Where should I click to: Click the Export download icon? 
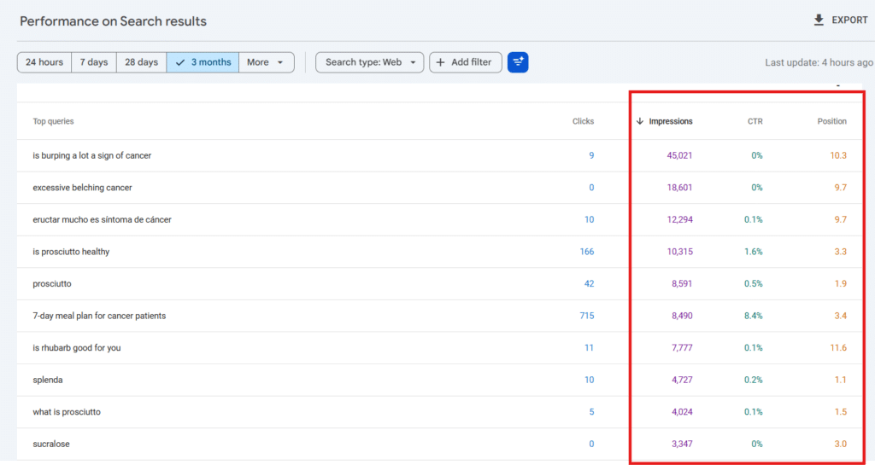(x=818, y=20)
